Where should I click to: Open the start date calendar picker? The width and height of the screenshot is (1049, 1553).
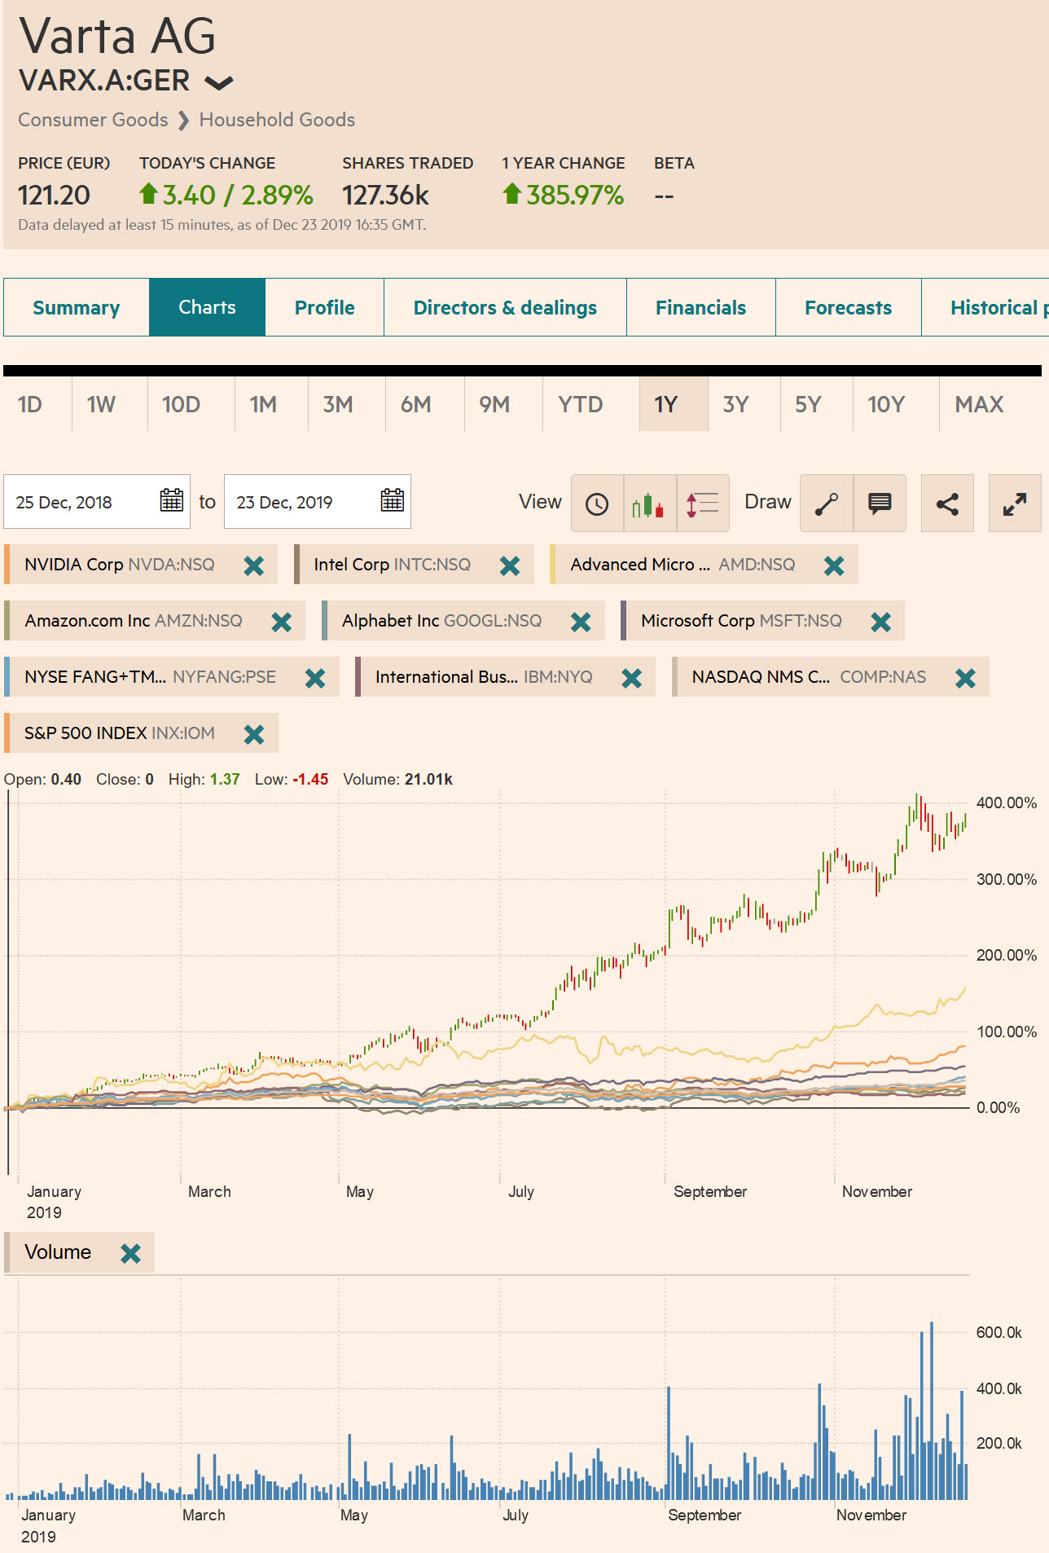171,501
